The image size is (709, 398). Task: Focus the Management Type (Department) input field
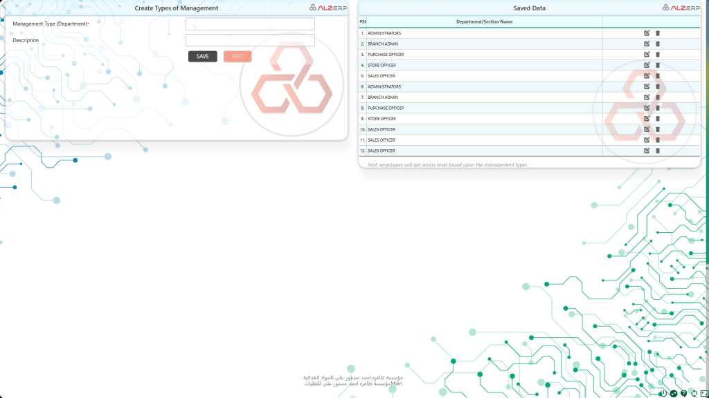point(250,24)
